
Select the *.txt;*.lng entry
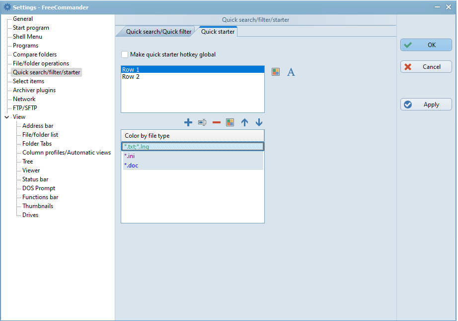click(193, 147)
